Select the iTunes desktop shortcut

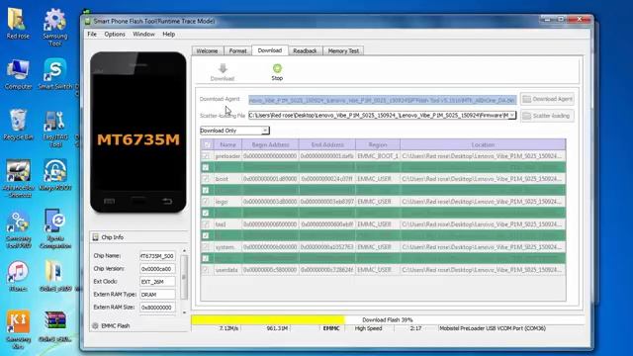point(18,277)
